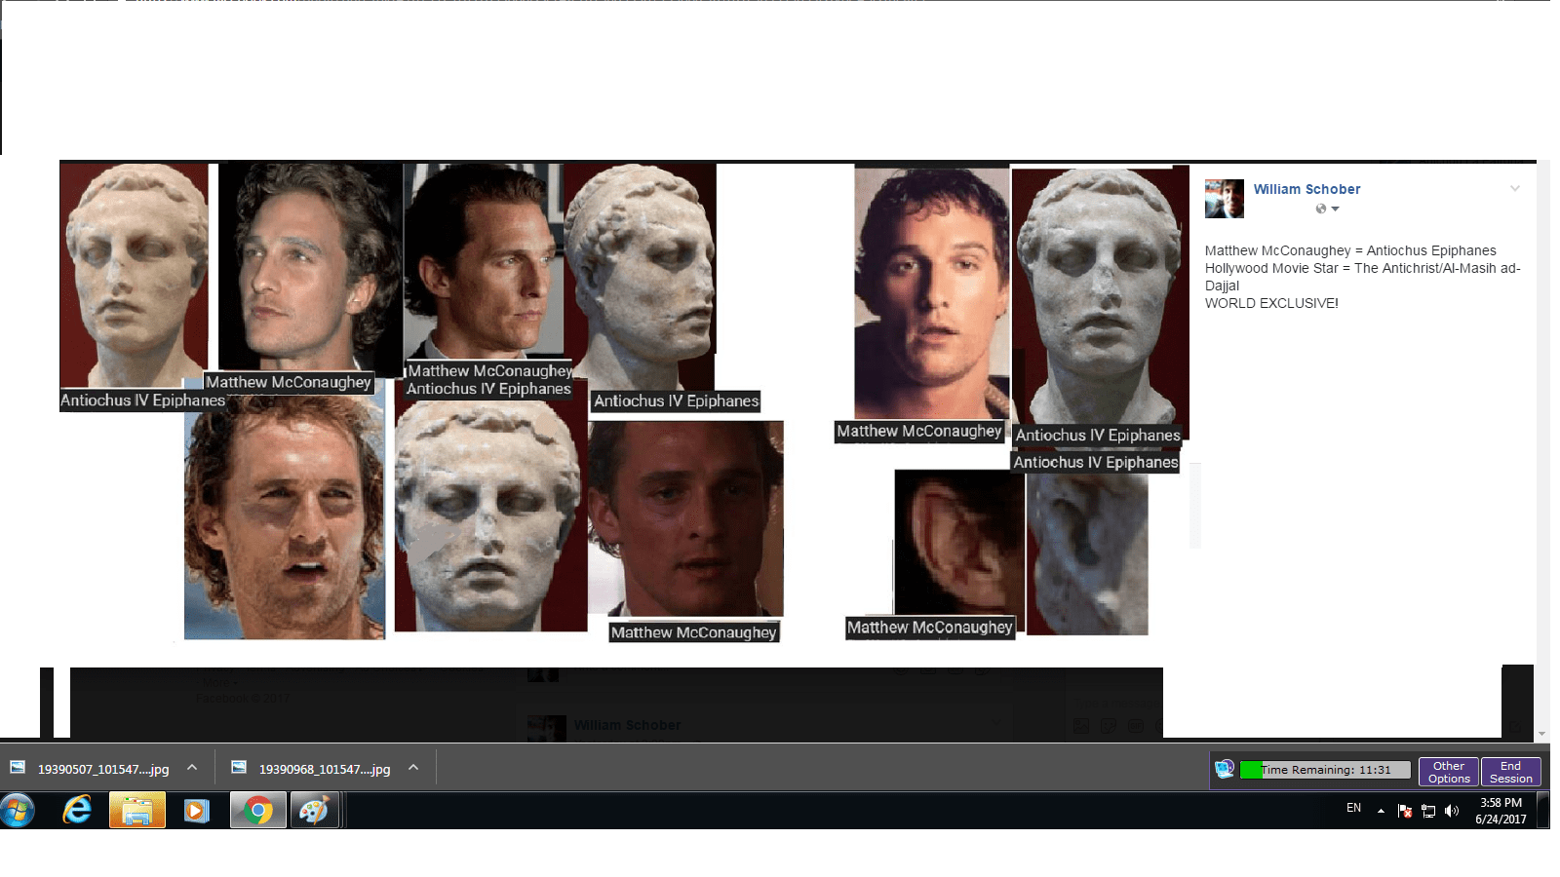The height and width of the screenshot is (877, 1560).
Task: Open Windows Media Player from the taskbar
Action: pyautogui.click(x=197, y=810)
